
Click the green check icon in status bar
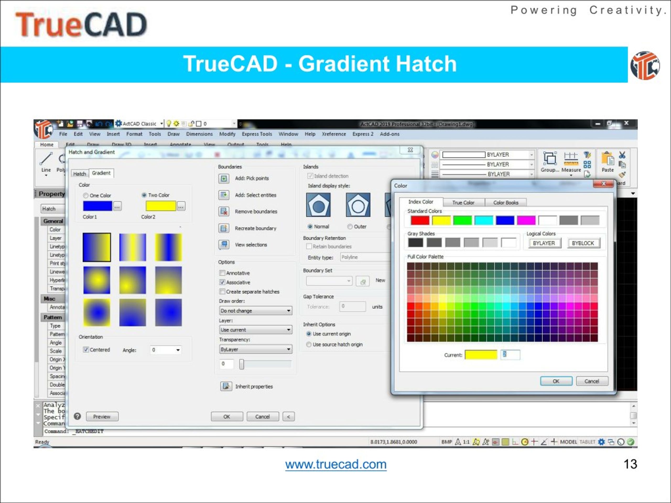[x=630, y=442]
